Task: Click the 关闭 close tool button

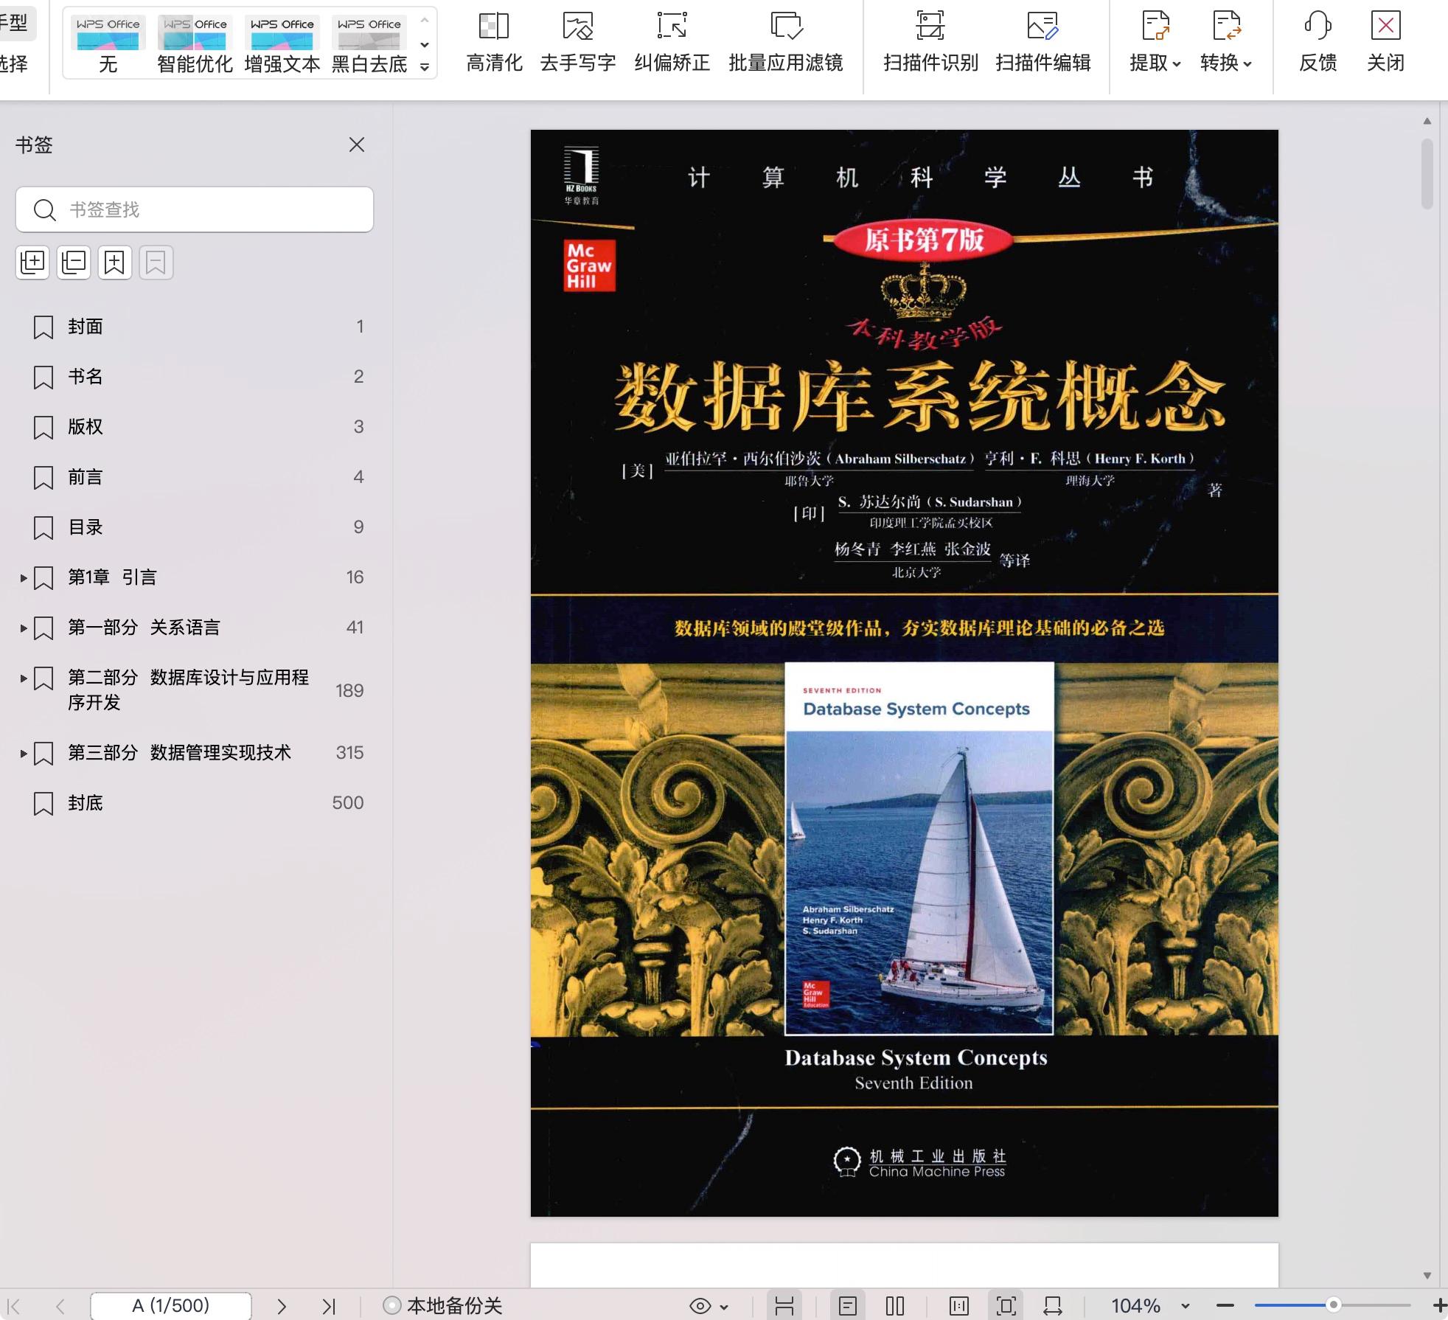Action: click(x=1385, y=43)
